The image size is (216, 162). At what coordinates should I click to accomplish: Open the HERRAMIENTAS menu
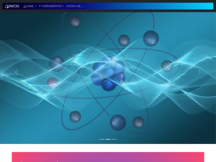click(x=51, y=6)
